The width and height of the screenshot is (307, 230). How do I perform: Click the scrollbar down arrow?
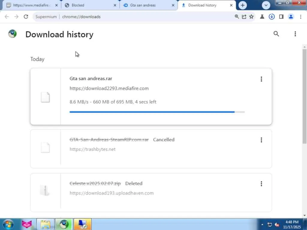tap(305, 215)
